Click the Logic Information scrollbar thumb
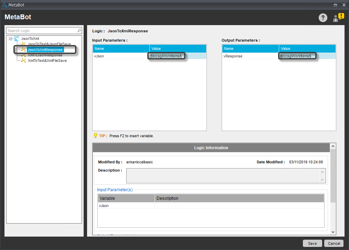 pyautogui.click(x=333, y=176)
